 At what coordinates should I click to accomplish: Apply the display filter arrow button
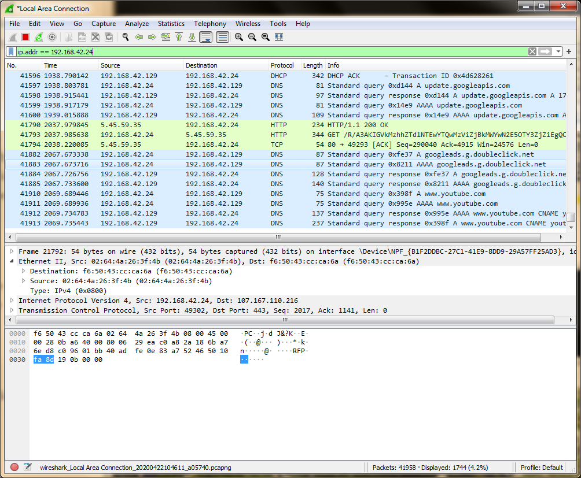[545, 51]
